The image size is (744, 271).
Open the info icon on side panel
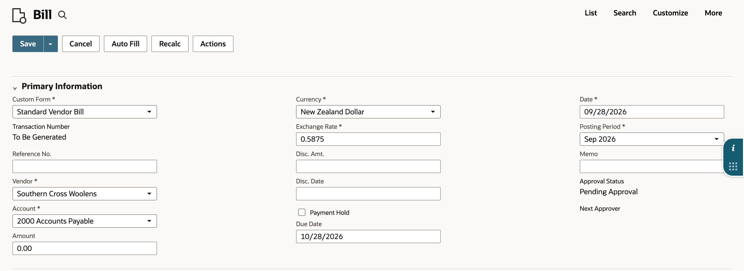733,148
